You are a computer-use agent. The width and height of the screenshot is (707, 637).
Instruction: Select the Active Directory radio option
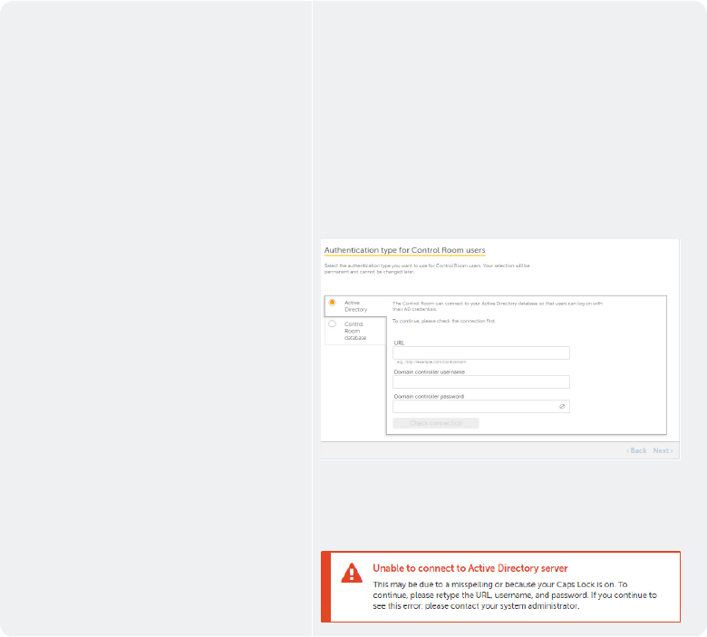(333, 303)
